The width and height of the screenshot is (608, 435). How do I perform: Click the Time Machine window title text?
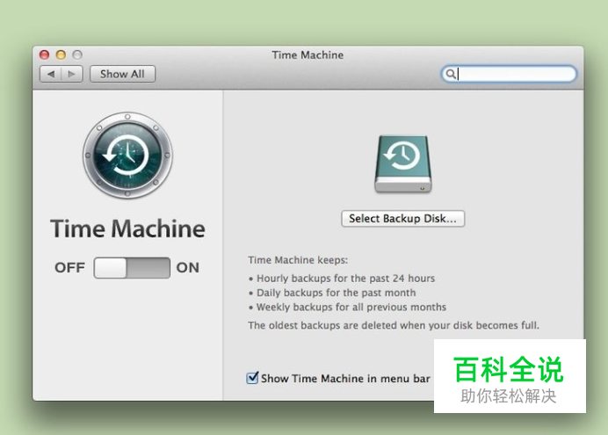click(x=308, y=55)
